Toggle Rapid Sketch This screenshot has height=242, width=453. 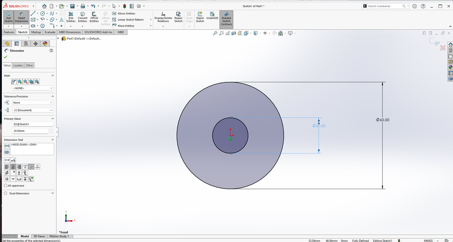tap(200, 17)
